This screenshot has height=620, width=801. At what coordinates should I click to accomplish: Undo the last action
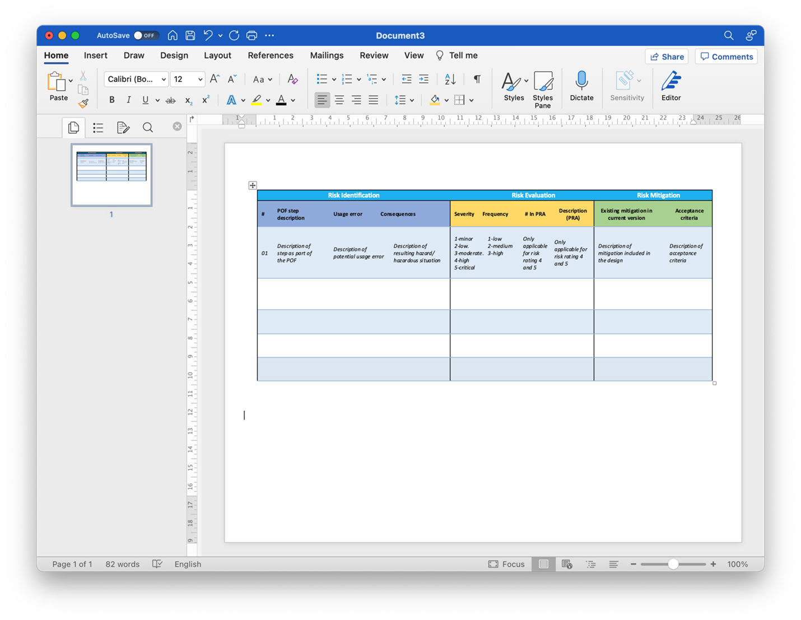coord(208,35)
